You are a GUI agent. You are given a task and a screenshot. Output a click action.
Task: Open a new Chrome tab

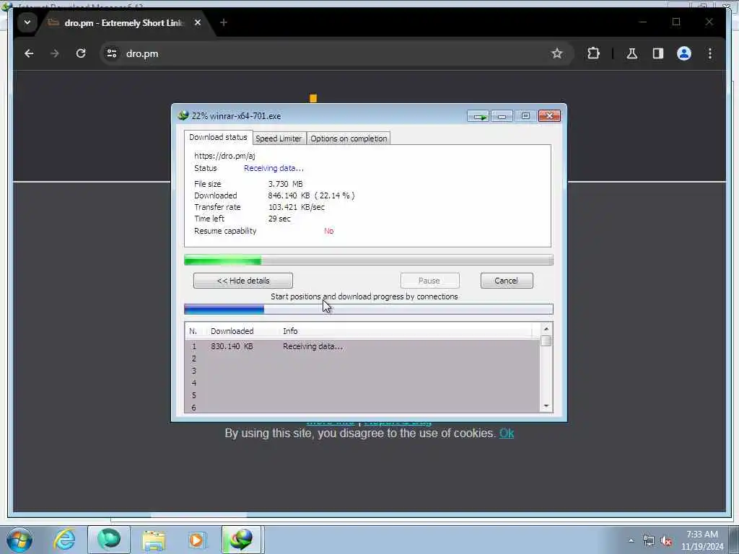(224, 22)
